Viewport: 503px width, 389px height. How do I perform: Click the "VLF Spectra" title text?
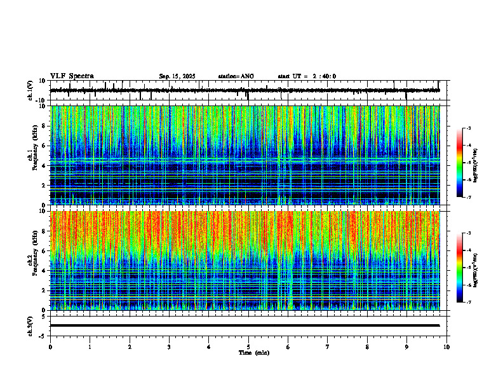point(72,76)
